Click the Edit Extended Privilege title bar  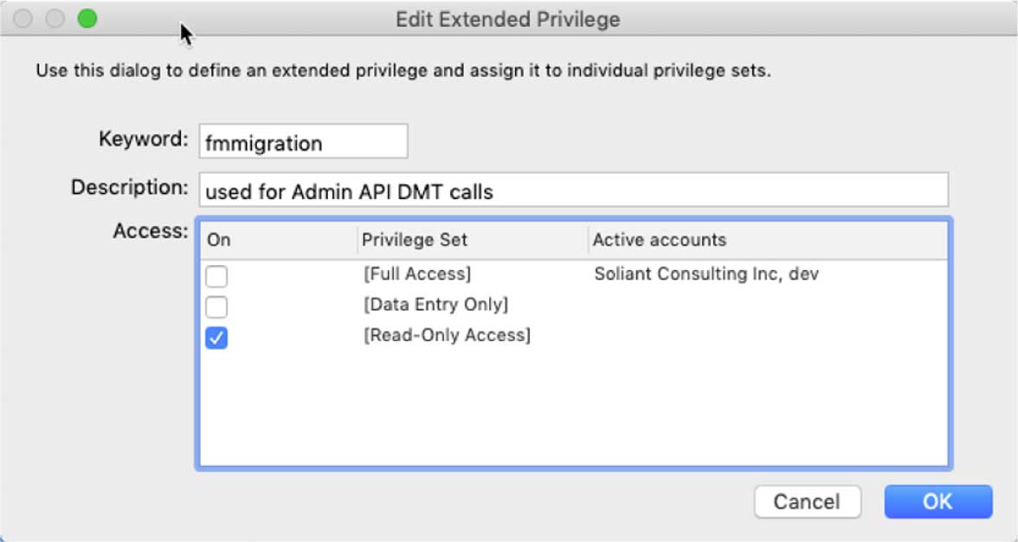pyautogui.click(x=508, y=18)
